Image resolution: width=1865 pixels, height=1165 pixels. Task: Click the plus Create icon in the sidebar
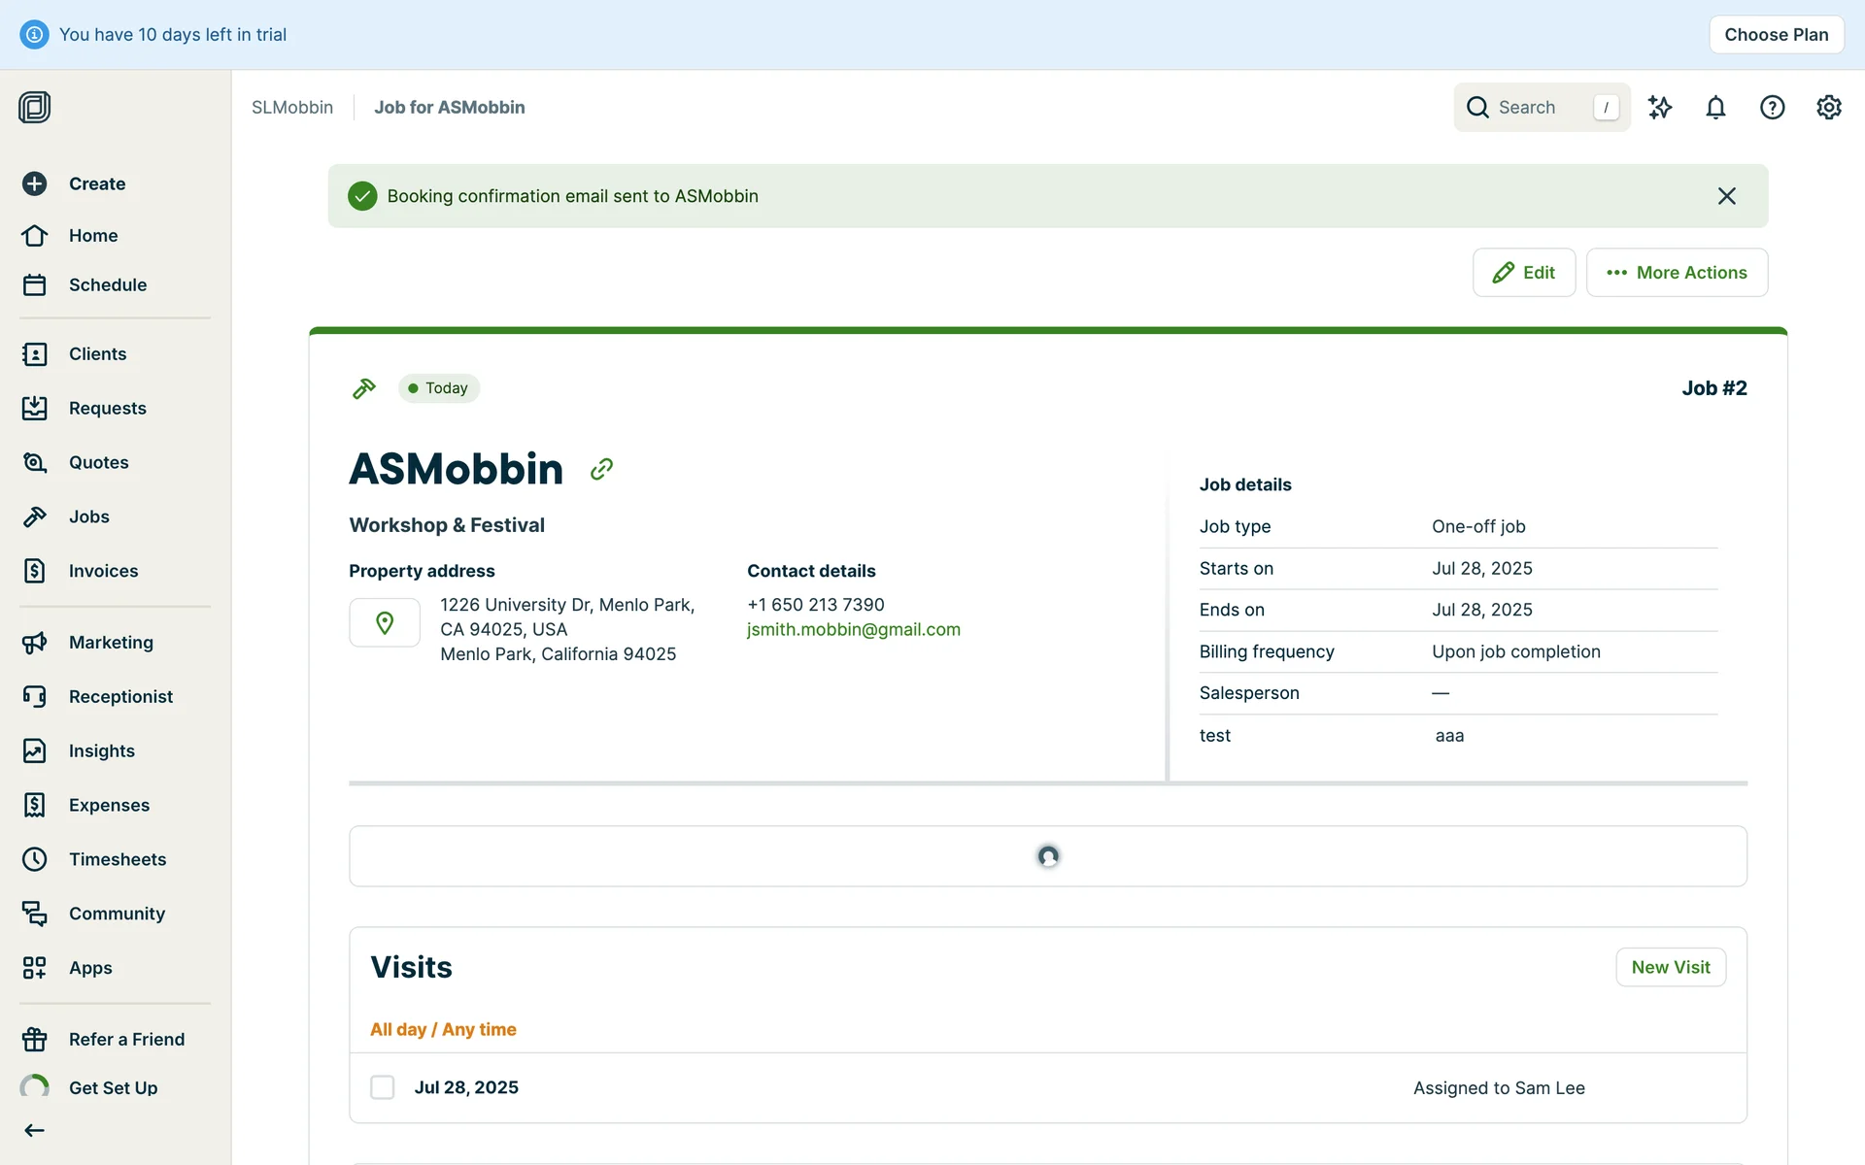pos(35,183)
